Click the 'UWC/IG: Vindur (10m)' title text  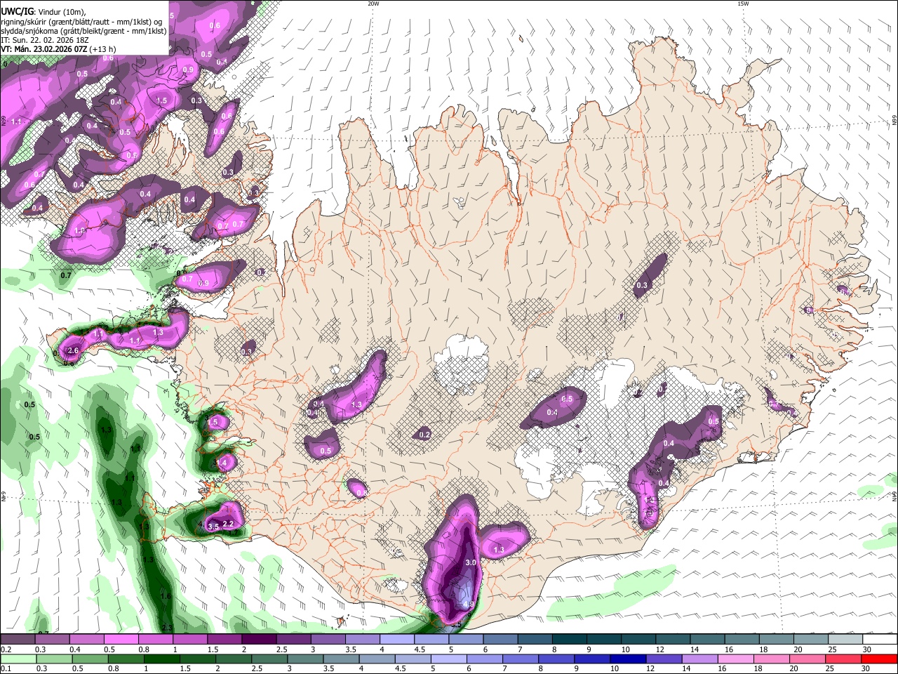point(43,12)
